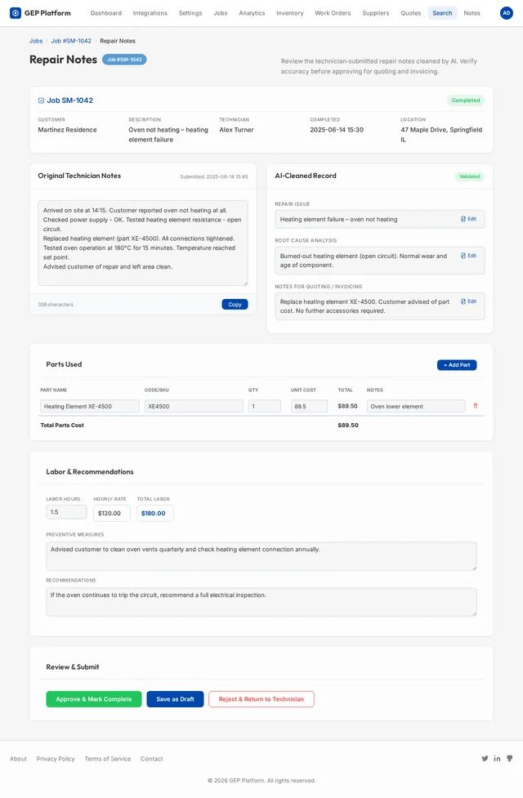
Task: Go to the Inventory page
Action: click(x=290, y=13)
